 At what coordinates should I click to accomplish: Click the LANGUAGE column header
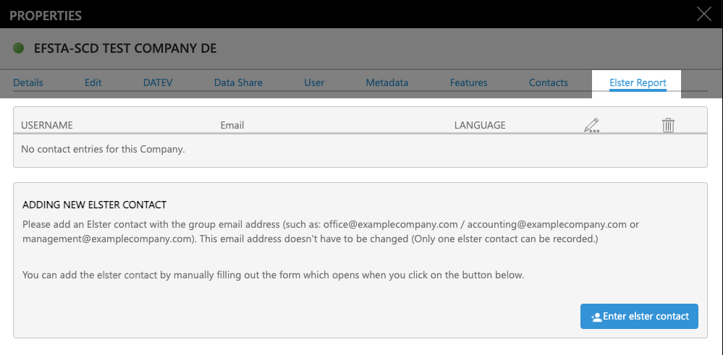pos(479,125)
